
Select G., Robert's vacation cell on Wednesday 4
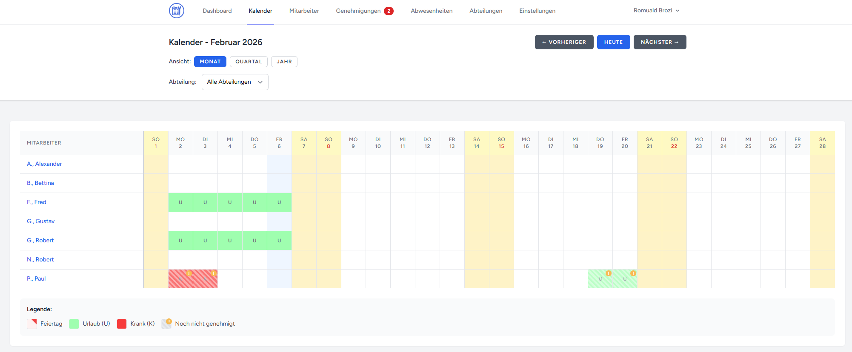point(230,241)
